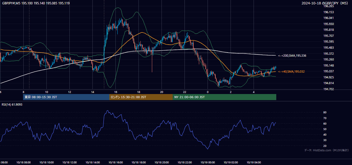Click hour tick 14 under price chart
This screenshot has height=165, width=352.
tap(93, 92)
